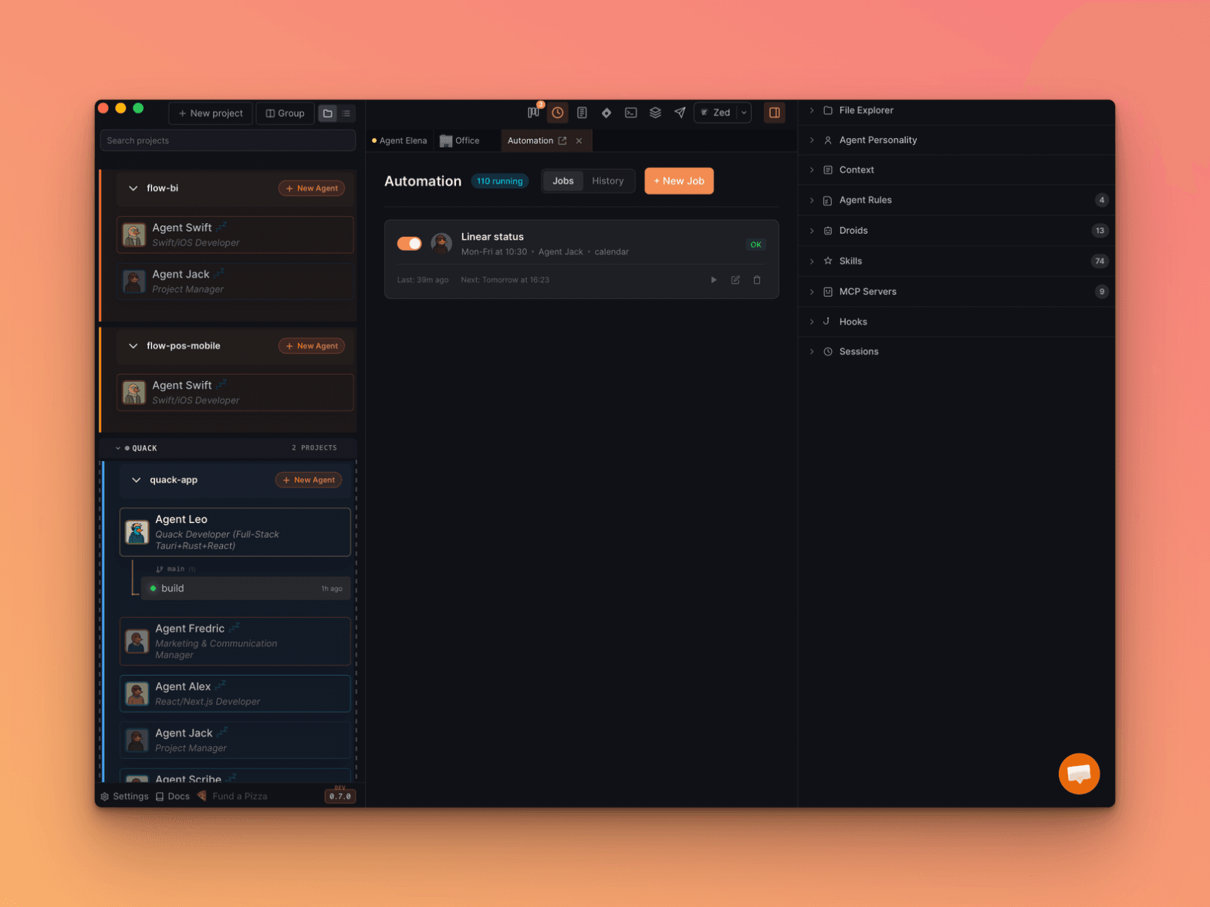Screen dimensions: 1210x907
Task: Click the New Job button
Action: point(678,181)
